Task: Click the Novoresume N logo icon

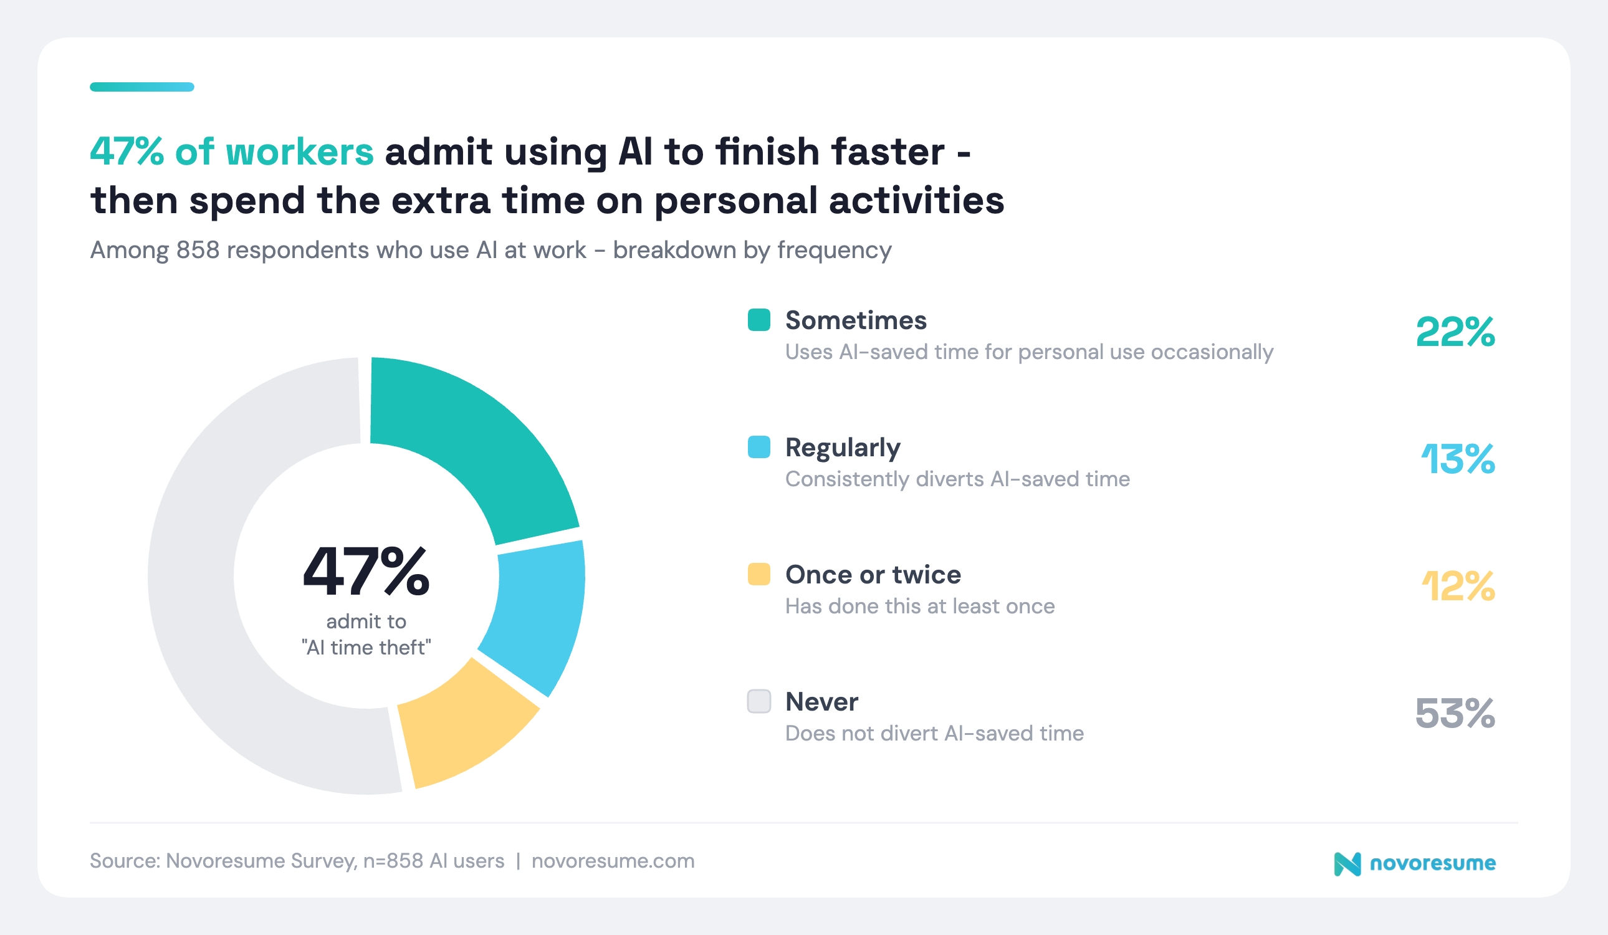Action: 1346,864
